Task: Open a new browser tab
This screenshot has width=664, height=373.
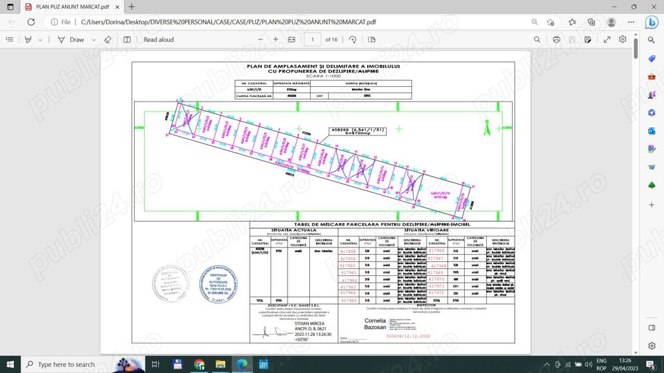Action: (131, 7)
